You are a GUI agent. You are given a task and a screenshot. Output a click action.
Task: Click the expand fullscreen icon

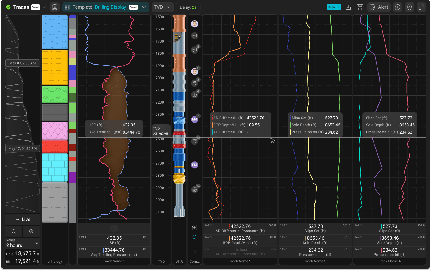pos(421,7)
